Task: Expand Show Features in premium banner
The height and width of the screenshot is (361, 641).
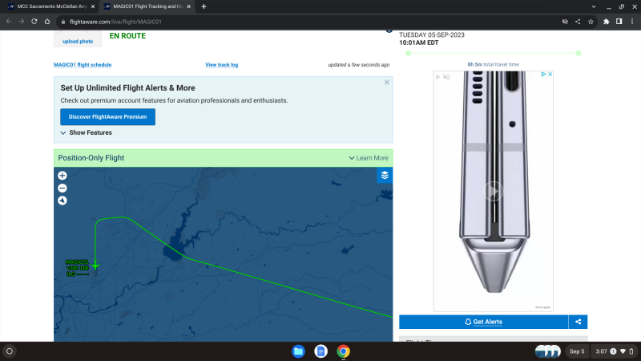Action: (87, 132)
